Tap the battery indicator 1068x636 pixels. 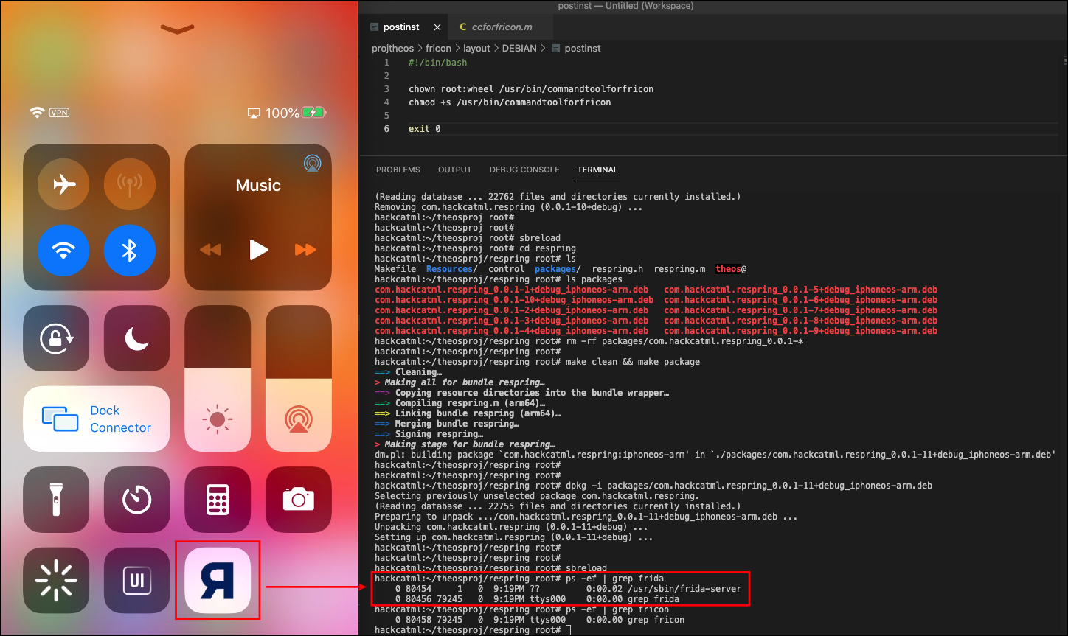point(314,113)
